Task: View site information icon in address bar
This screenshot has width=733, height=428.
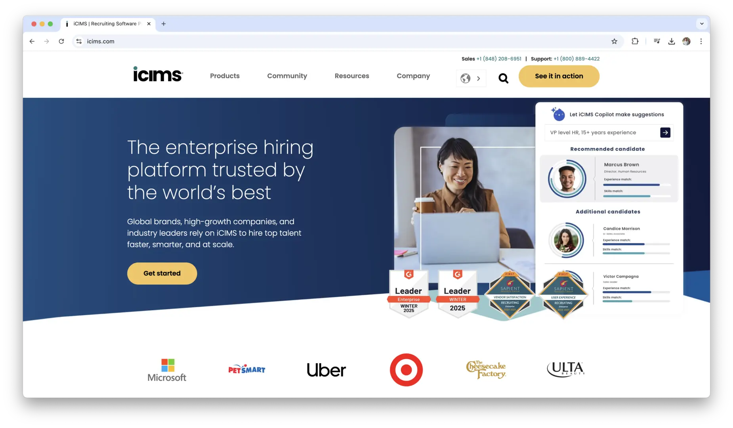Action: pos(79,41)
